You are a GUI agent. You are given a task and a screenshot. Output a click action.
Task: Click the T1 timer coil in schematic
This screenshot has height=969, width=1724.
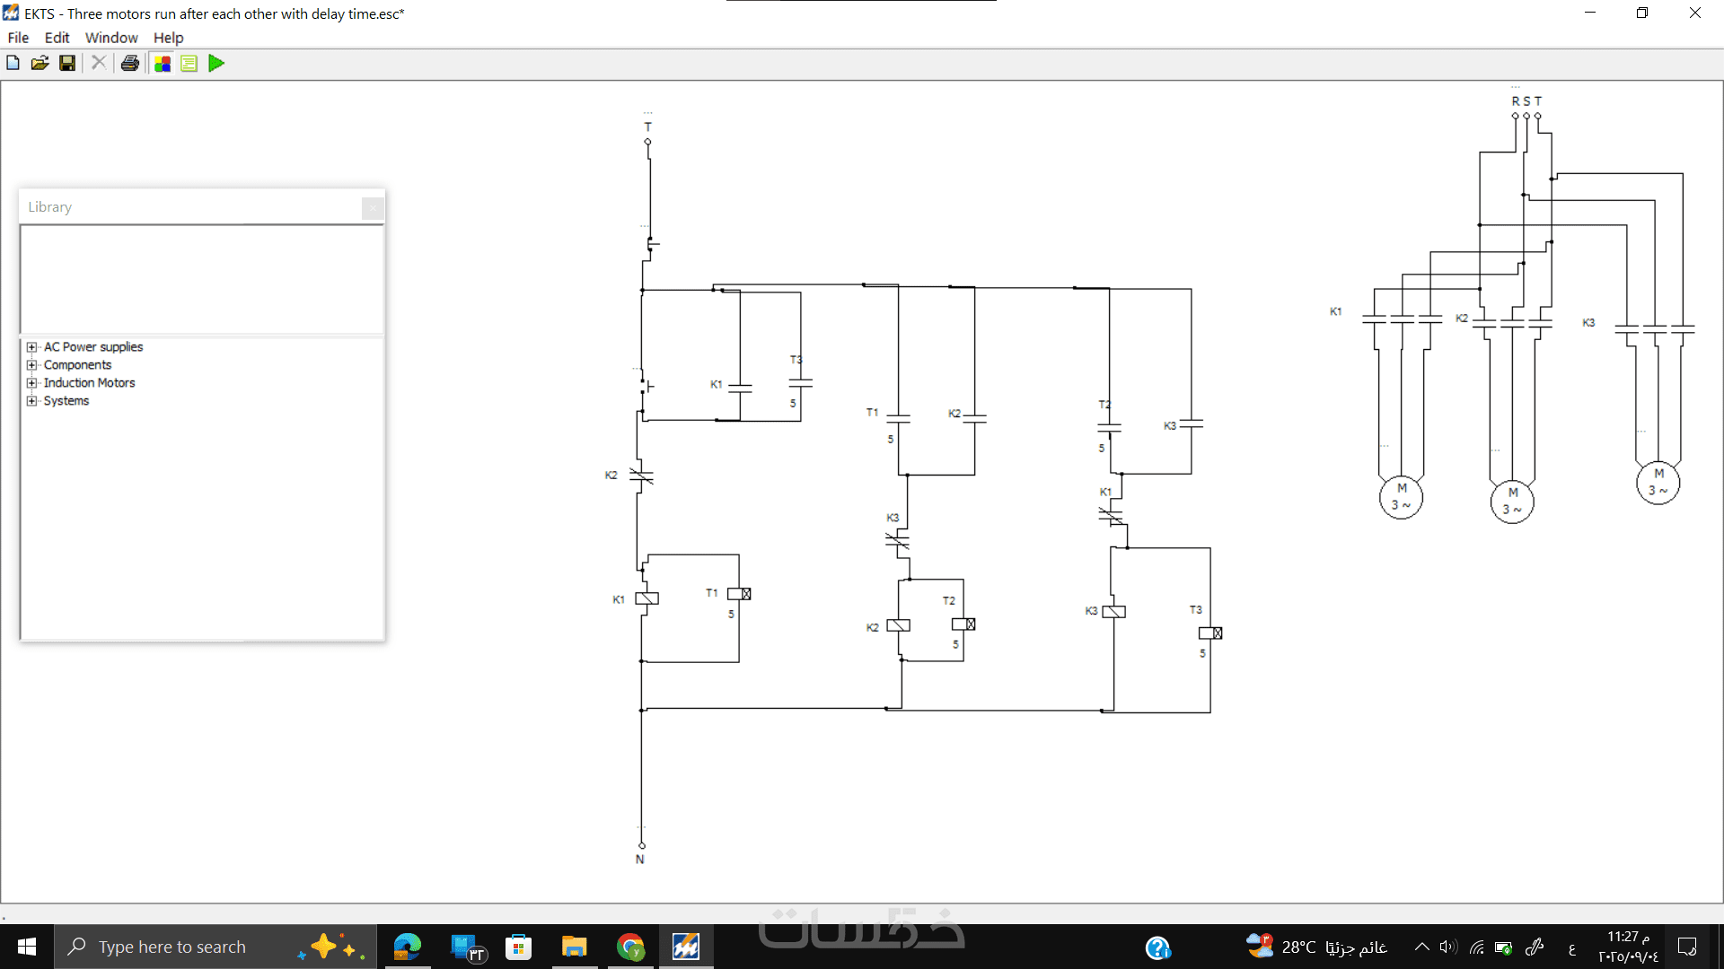(x=739, y=594)
